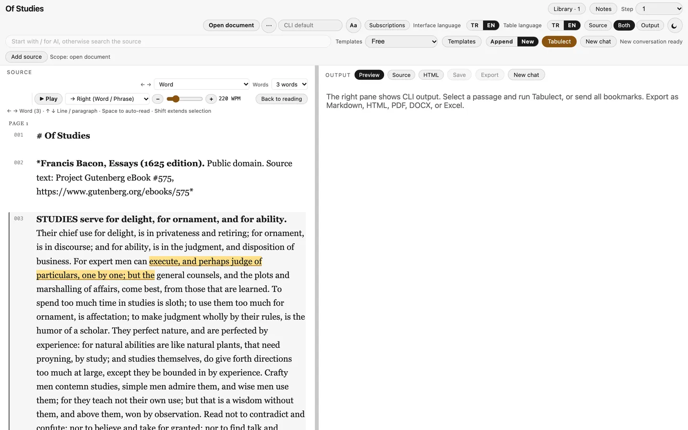Set table language to EN

click(x=572, y=25)
